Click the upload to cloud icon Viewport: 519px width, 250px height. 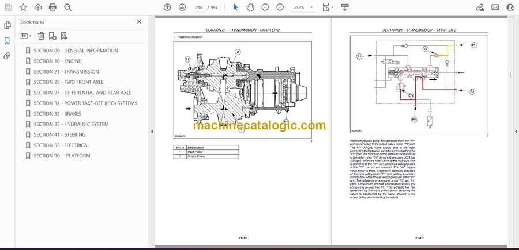point(38,7)
